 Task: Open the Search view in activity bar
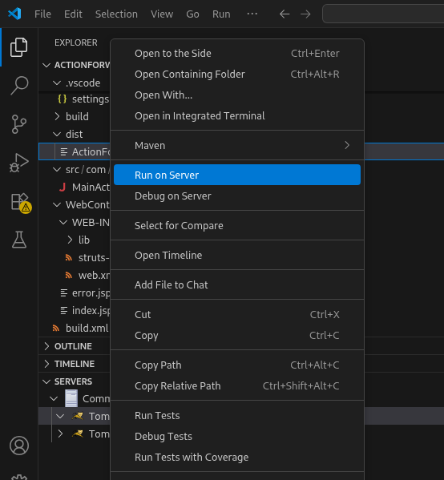(x=19, y=86)
